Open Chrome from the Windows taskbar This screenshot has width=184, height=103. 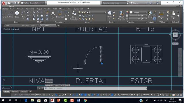(x=85, y=100)
